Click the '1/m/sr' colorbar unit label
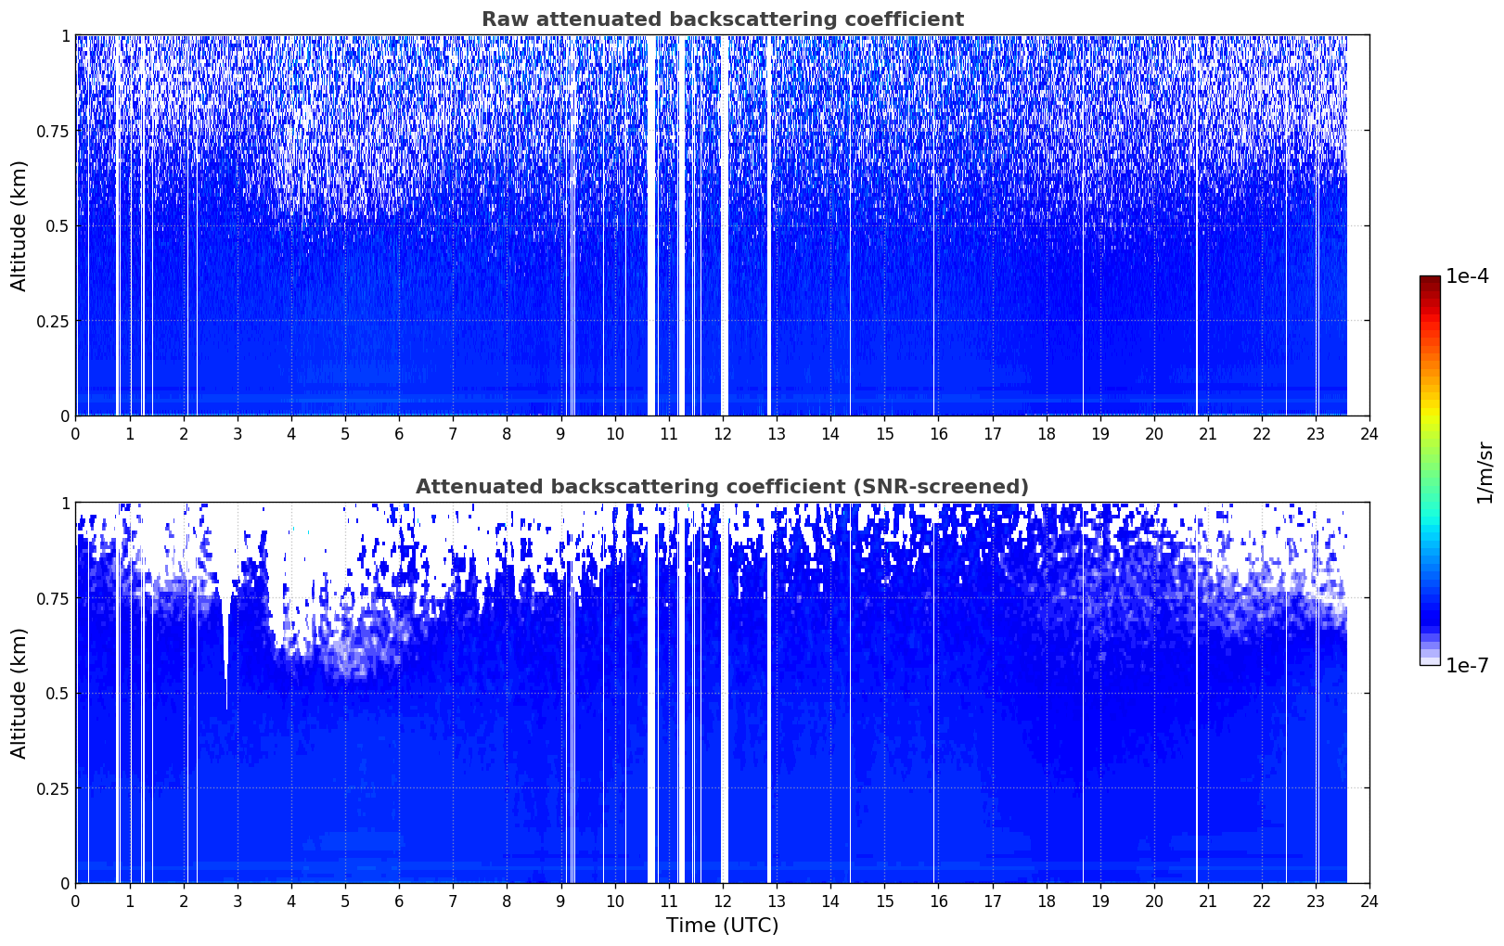 coord(1484,471)
